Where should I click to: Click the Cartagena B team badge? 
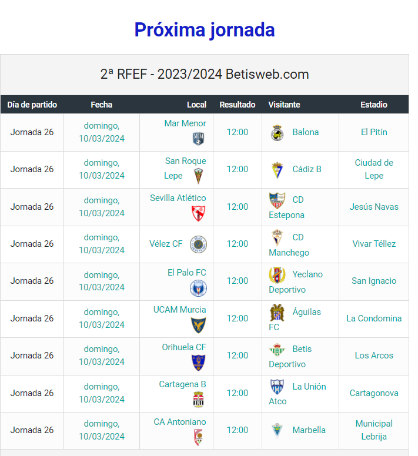point(198,400)
